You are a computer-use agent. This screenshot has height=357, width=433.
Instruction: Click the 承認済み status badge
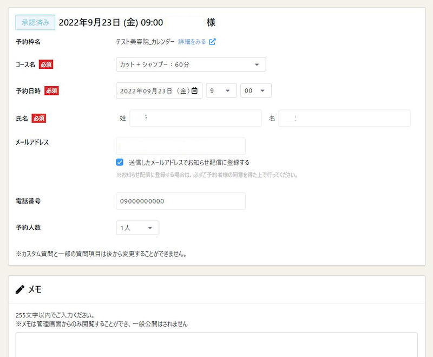pos(35,23)
